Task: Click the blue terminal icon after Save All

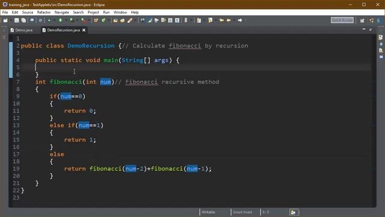Action: 32,20
